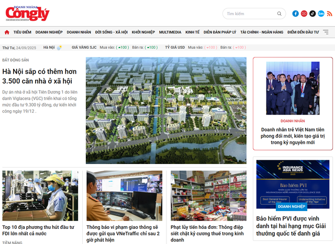335x244 pixels.
Task: Open the Zalo social icon
Action: (x=321, y=14)
